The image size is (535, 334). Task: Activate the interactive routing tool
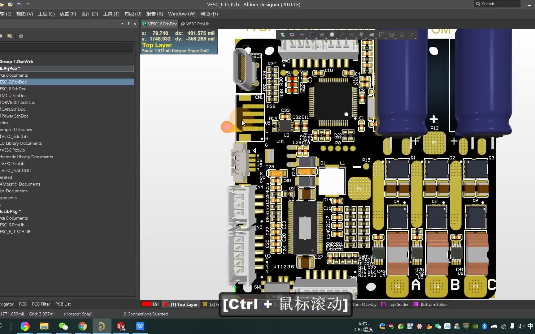[x=342, y=35]
